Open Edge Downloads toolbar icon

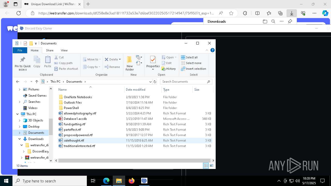coord(292,13)
